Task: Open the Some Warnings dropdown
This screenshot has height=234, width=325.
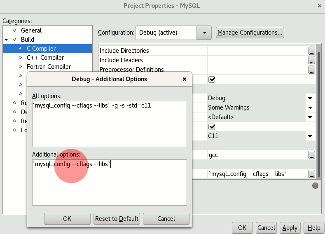Action: click(310, 108)
